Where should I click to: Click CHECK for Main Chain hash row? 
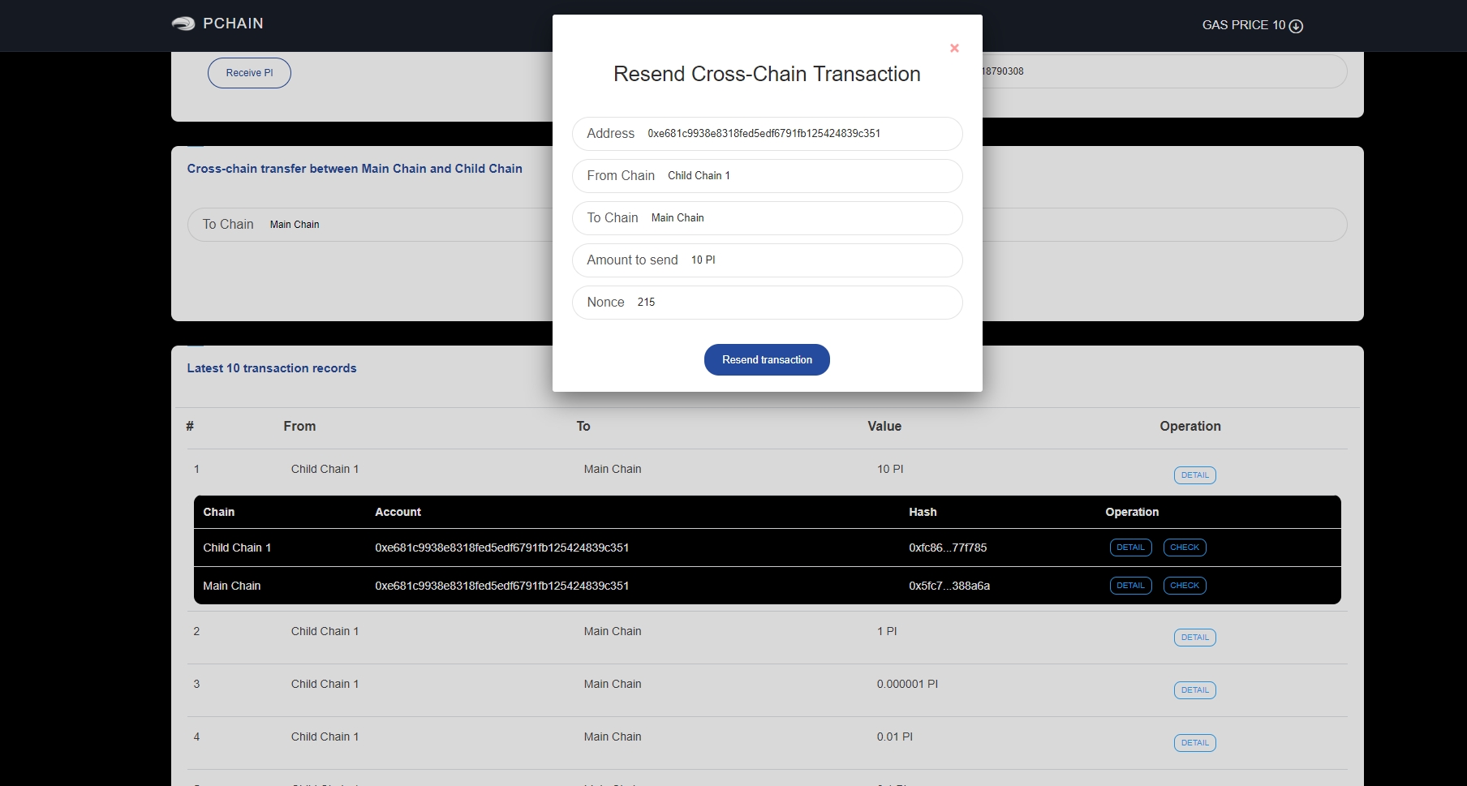(x=1185, y=586)
